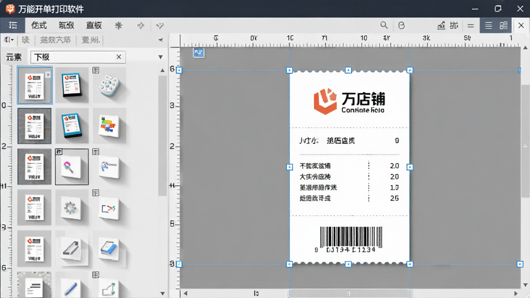Viewport: 530px width, 298px height.
Task: Click the B-shaped icon beside the search icon
Action: [401, 25]
